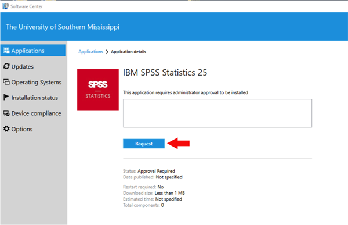The image size is (348, 225).
Task: Click the administrator approval notice text
Action: pos(186,92)
